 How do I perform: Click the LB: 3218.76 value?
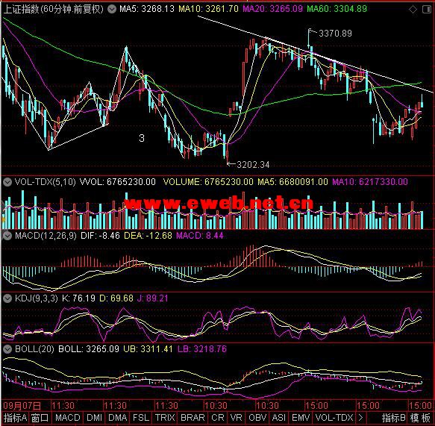(202, 349)
